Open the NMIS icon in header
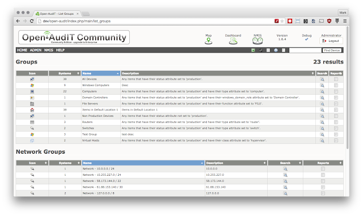 [x=258, y=41]
